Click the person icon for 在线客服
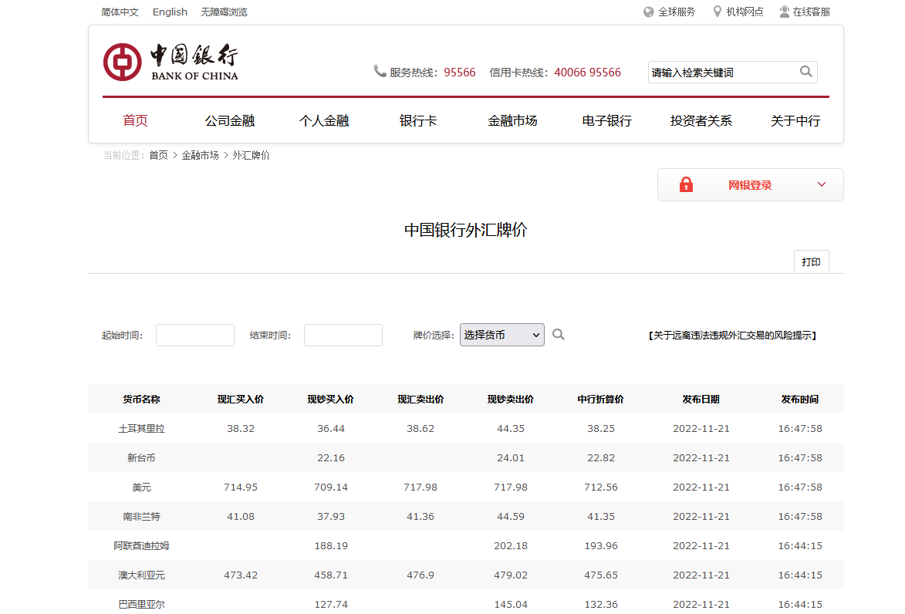The width and height of the screenshot is (905, 614). (x=785, y=12)
